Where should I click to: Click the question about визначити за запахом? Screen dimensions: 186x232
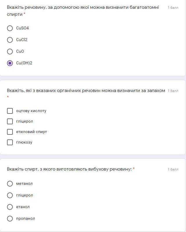click(x=86, y=91)
